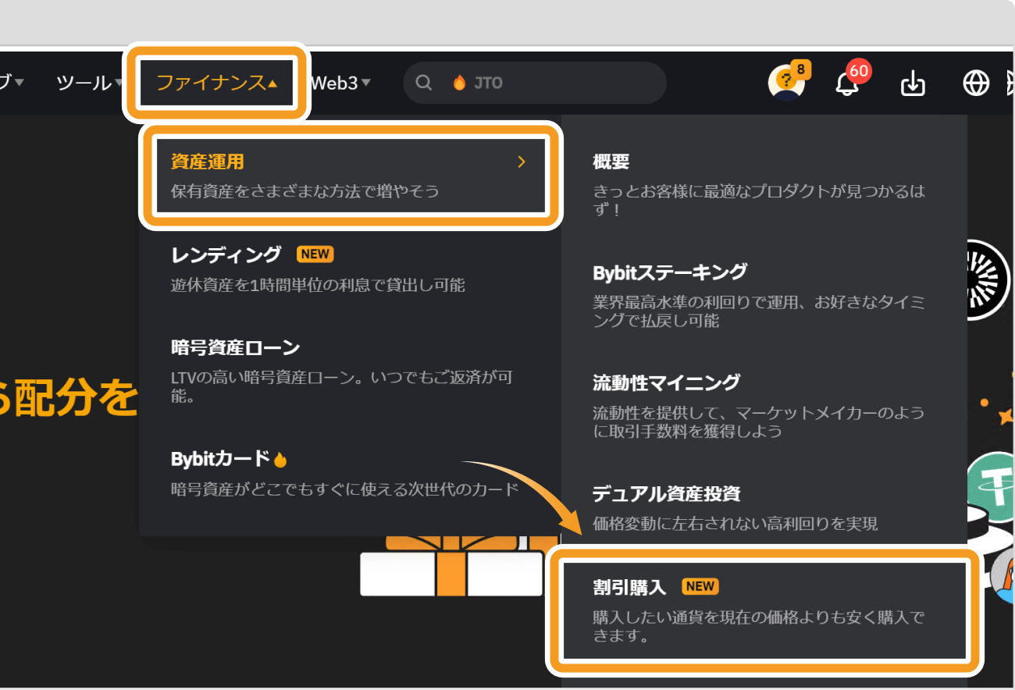Choose 流動性マイニング in the submenu
Image resolution: width=1015 pixels, height=690 pixels.
tap(666, 383)
